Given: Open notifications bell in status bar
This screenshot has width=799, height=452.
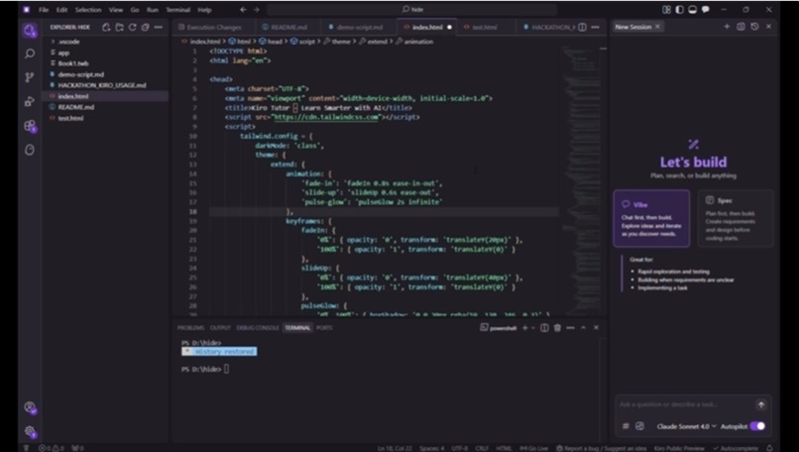Looking at the screenshot, I should point(769,448).
